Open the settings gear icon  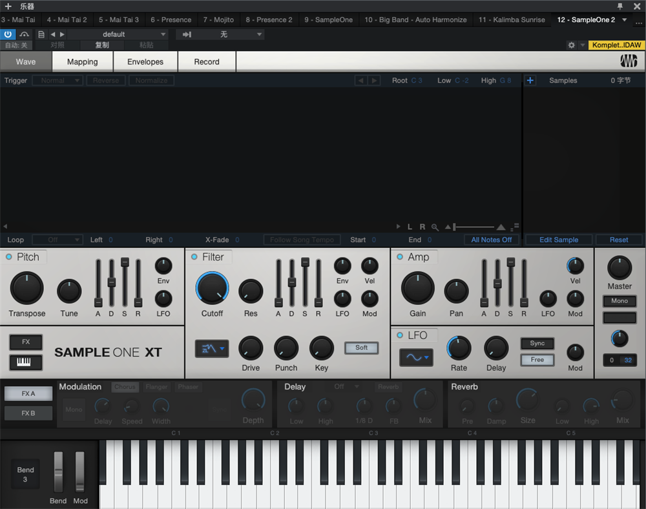click(571, 45)
